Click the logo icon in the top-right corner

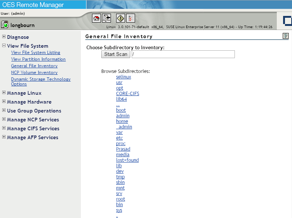287,21
